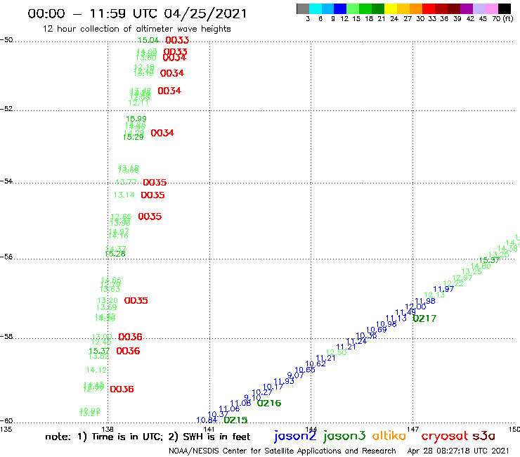
Task: Click the time stamp '0033' beside 15.04
Action: (x=177, y=40)
